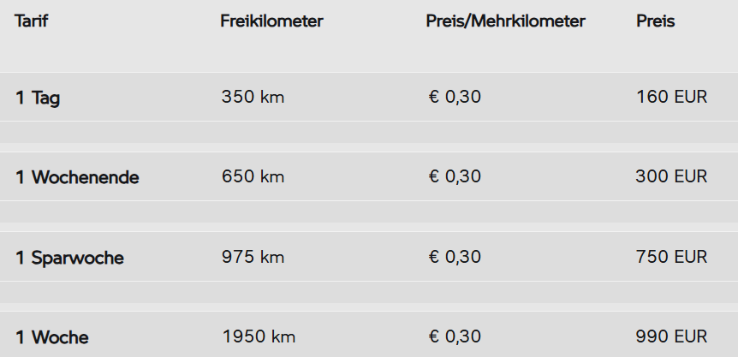Click the 975 km free kilometers cell
Image resolution: width=738 pixels, height=357 pixels.
pyautogui.click(x=253, y=257)
